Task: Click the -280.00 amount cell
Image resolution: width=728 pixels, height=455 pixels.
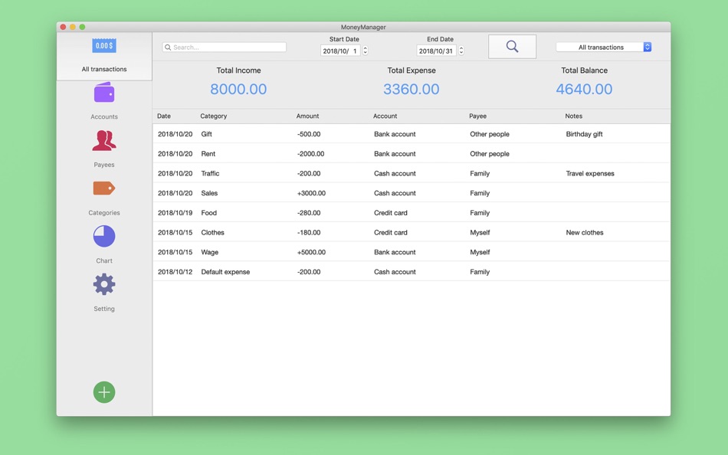Action: [x=309, y=213]
